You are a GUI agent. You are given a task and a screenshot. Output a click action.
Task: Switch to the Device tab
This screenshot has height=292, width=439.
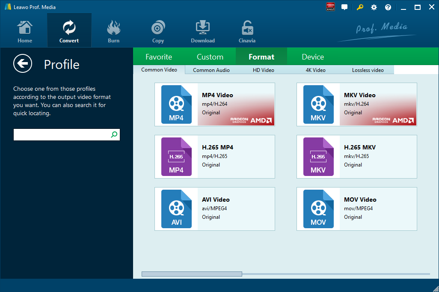(x=313, y=57)
